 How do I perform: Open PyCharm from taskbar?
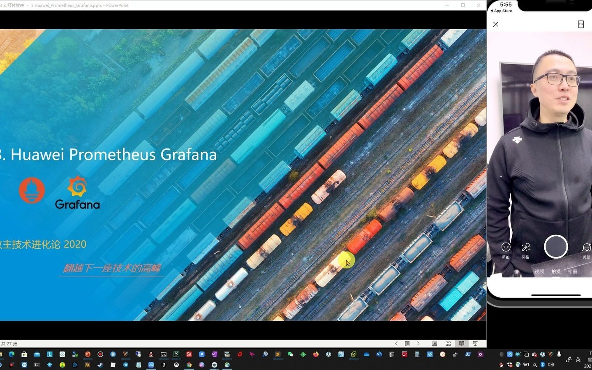point(176,354)
